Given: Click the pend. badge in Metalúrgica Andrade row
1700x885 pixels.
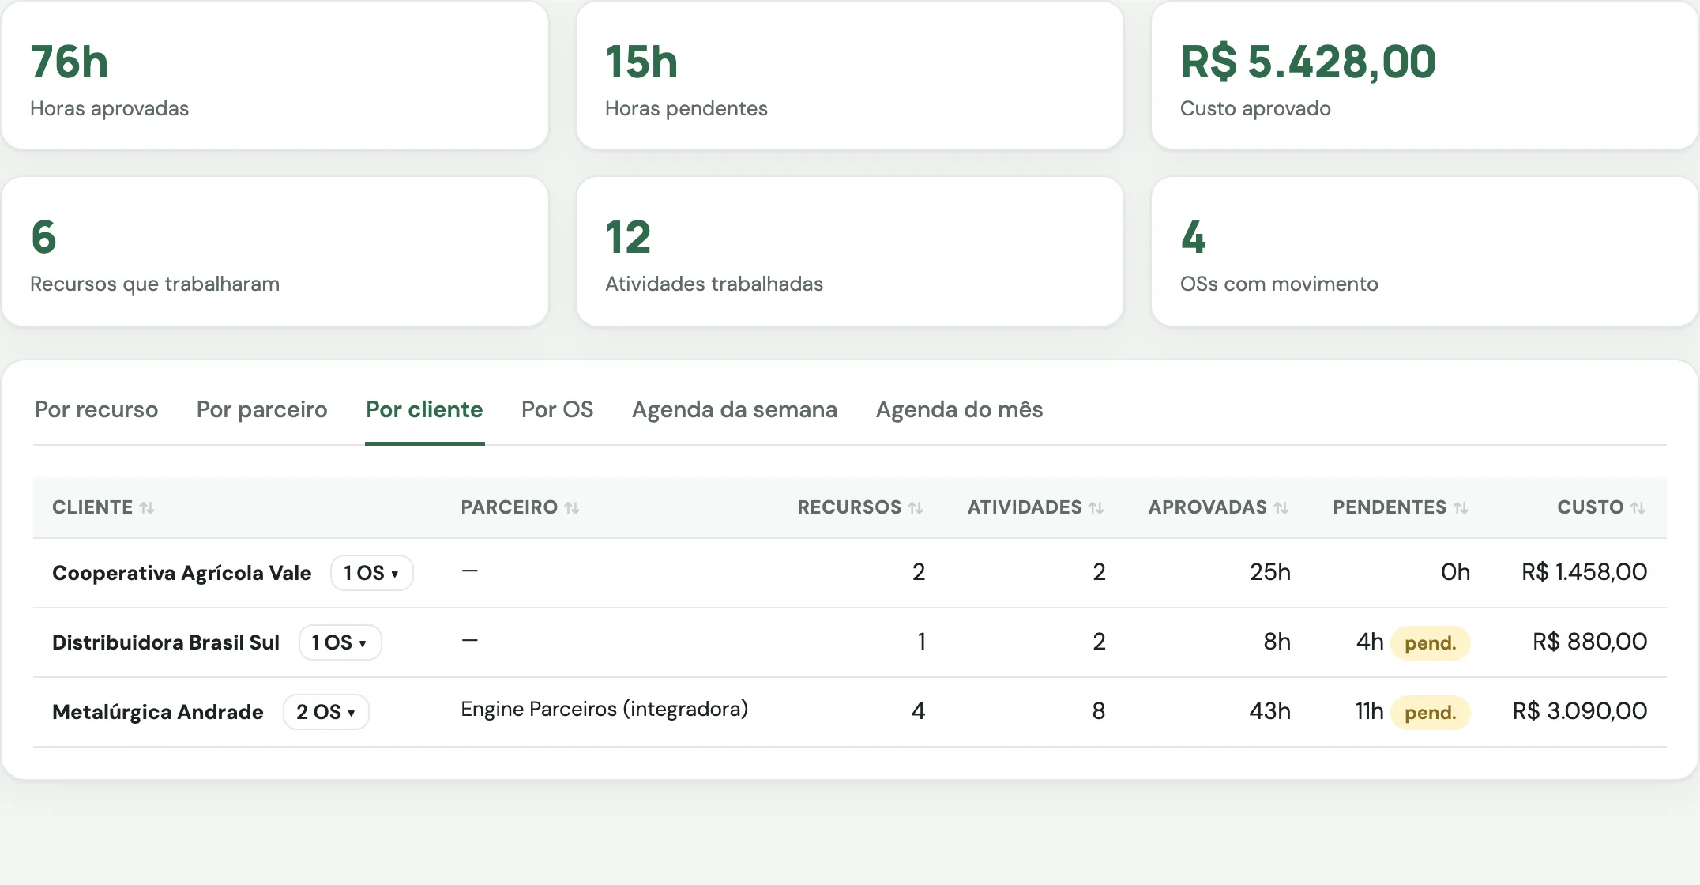Looking at the screenshot, I should [1430, 713].
